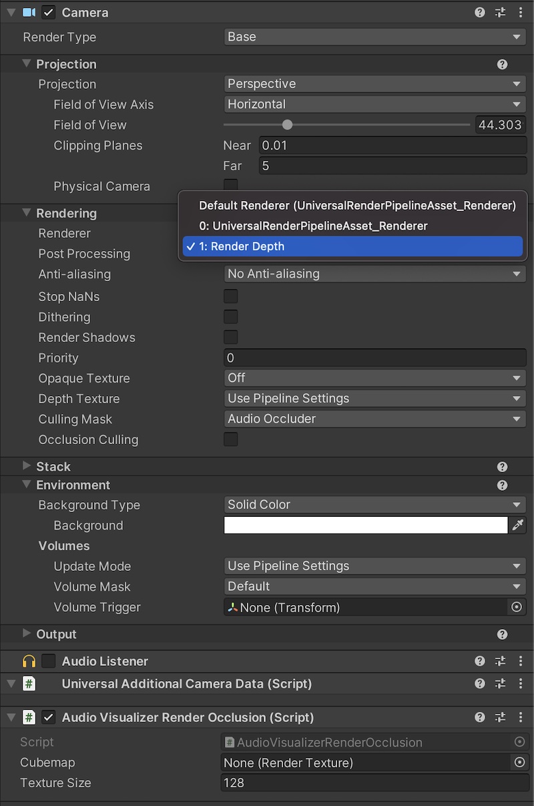The image size is (534, 806).
Task: Open the Camera component three-dot menu
Action: [521, 13]
